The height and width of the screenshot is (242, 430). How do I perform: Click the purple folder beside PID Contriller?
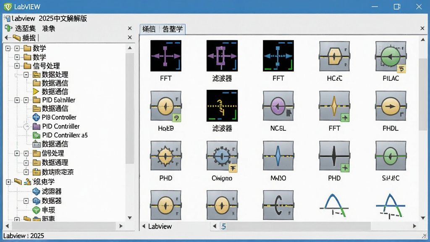coord(37,126)
